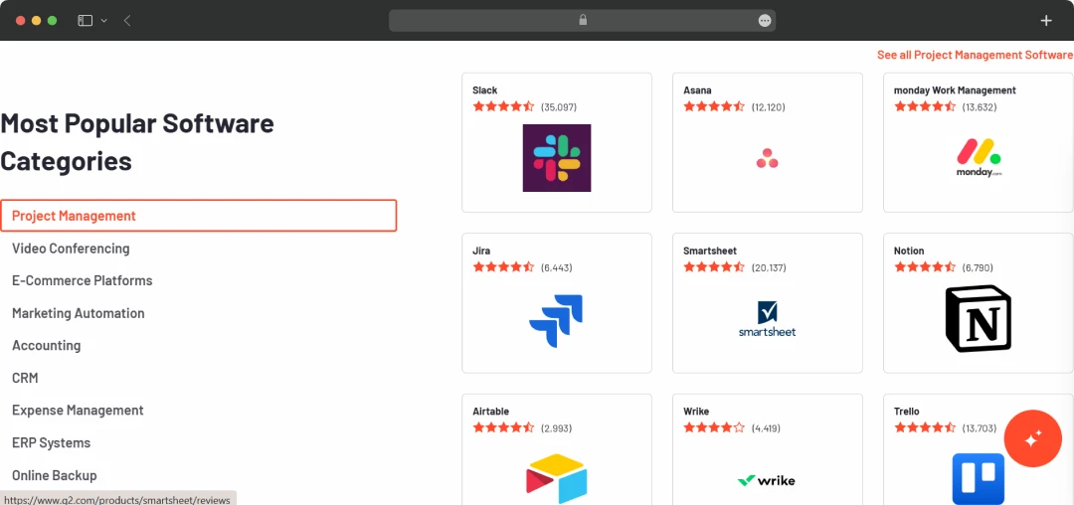Open the orange sparkle assistant button
Viewport: 1074px width, 505px height.
1032,438
